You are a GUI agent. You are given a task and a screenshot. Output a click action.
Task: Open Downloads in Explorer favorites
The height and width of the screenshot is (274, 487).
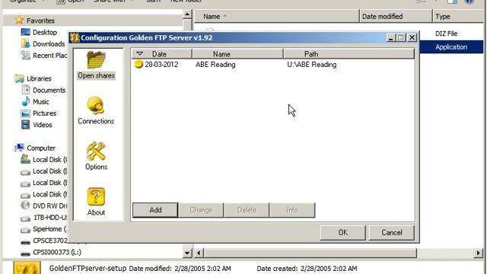49,43
